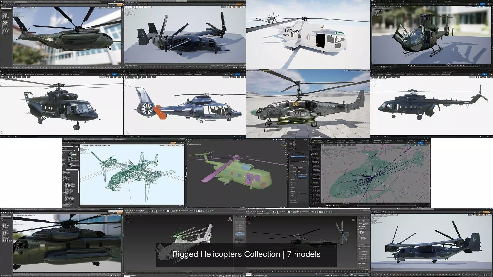
Task: Open the Gazelle bone rig wireframe screenshot
Action: coord(370,173)
